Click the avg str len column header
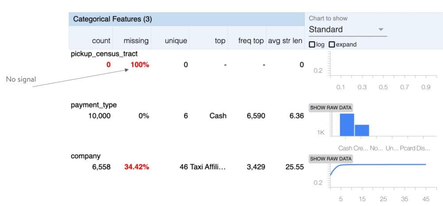Screen dimensions: 443x206 tap(285, 41)
